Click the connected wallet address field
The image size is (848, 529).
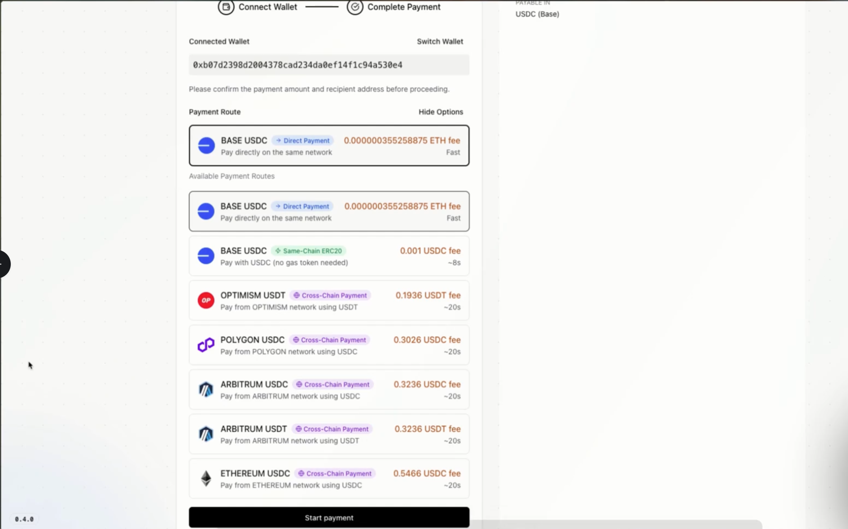pos(329,65)
